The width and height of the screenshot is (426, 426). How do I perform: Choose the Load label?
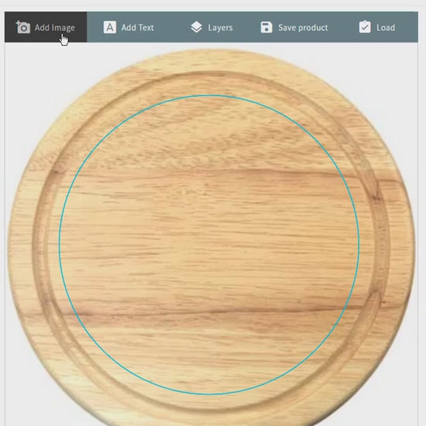[386, 27]
